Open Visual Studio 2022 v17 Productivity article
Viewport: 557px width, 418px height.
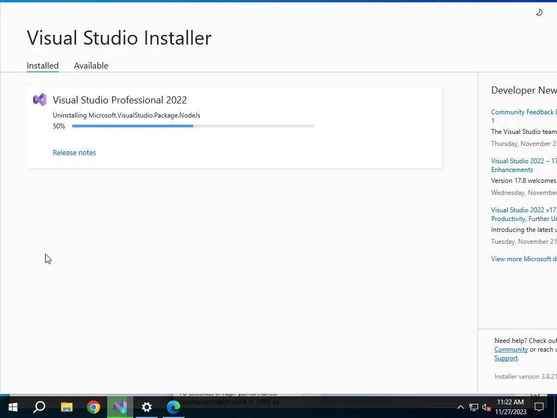[524, 214]
